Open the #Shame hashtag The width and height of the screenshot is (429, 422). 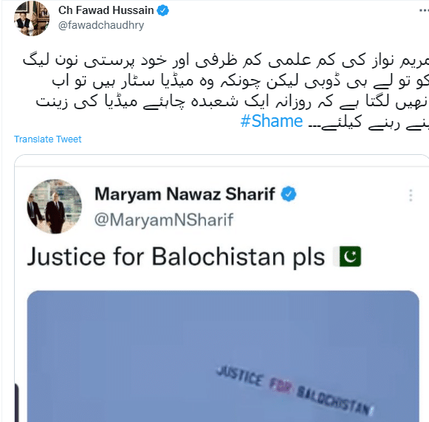tap(272, 121)
